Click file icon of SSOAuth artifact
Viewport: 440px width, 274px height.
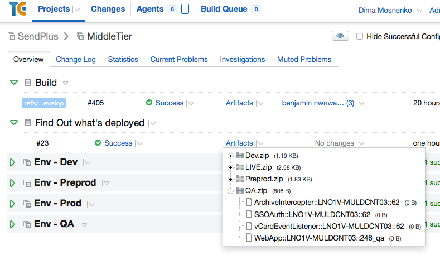pyautogui.click(x=249, y=214)
